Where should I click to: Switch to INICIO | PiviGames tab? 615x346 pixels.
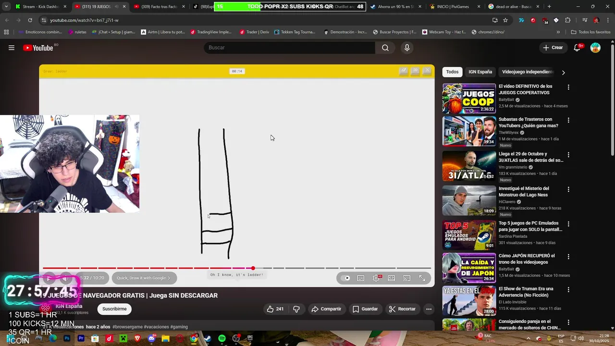pyautogui.click(x=455, y=7)
